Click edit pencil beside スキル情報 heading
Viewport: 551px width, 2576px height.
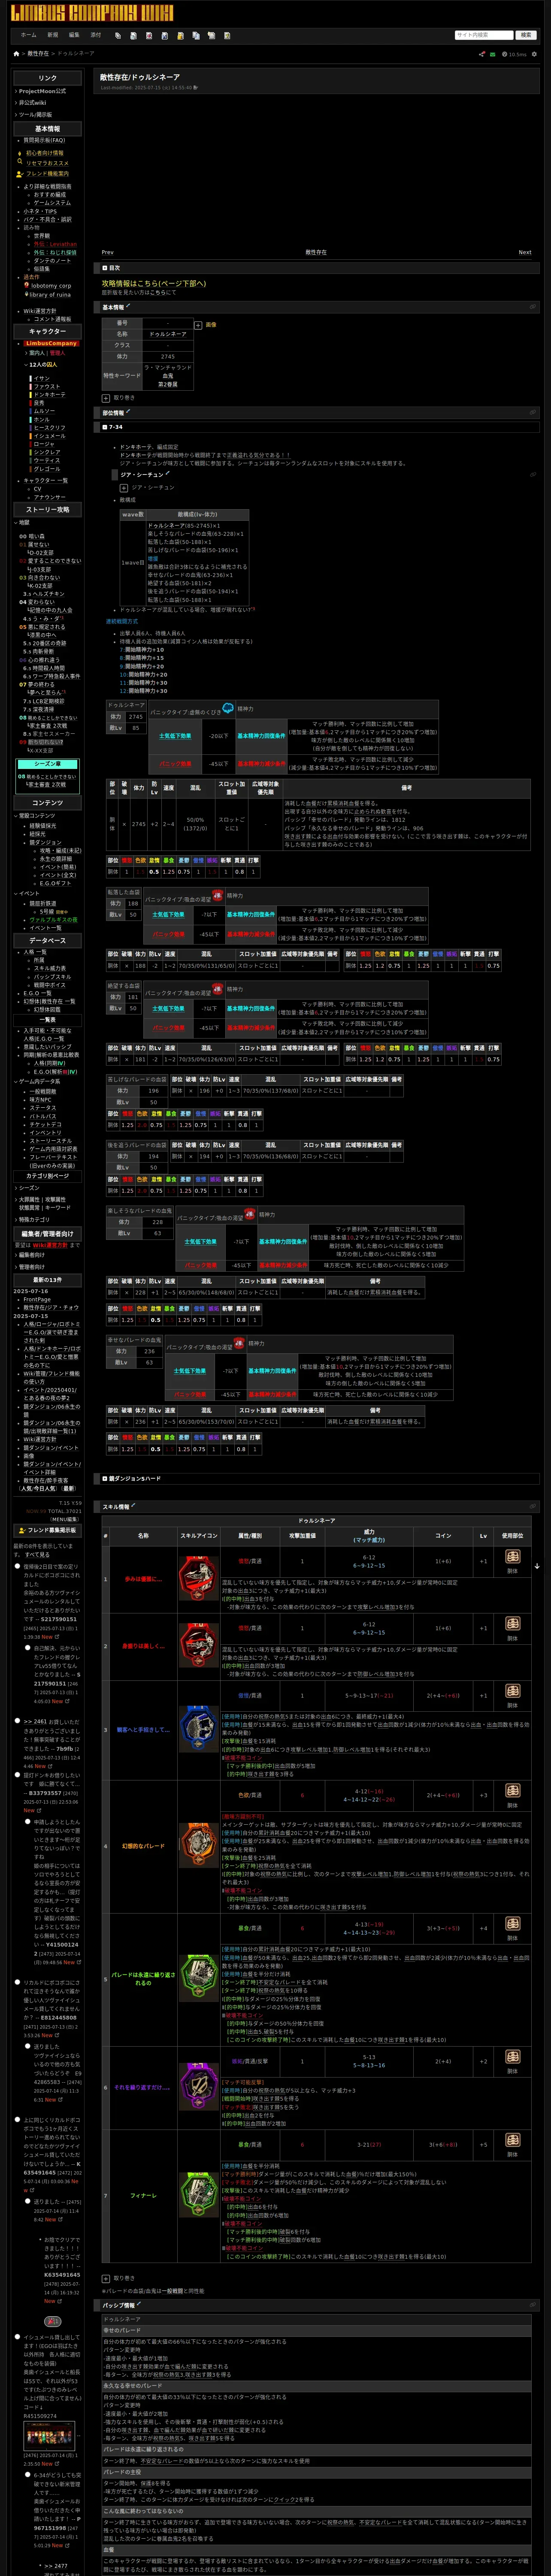[x=133, y=1505]
